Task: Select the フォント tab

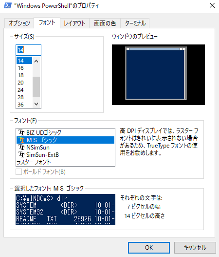Action: 47,22
